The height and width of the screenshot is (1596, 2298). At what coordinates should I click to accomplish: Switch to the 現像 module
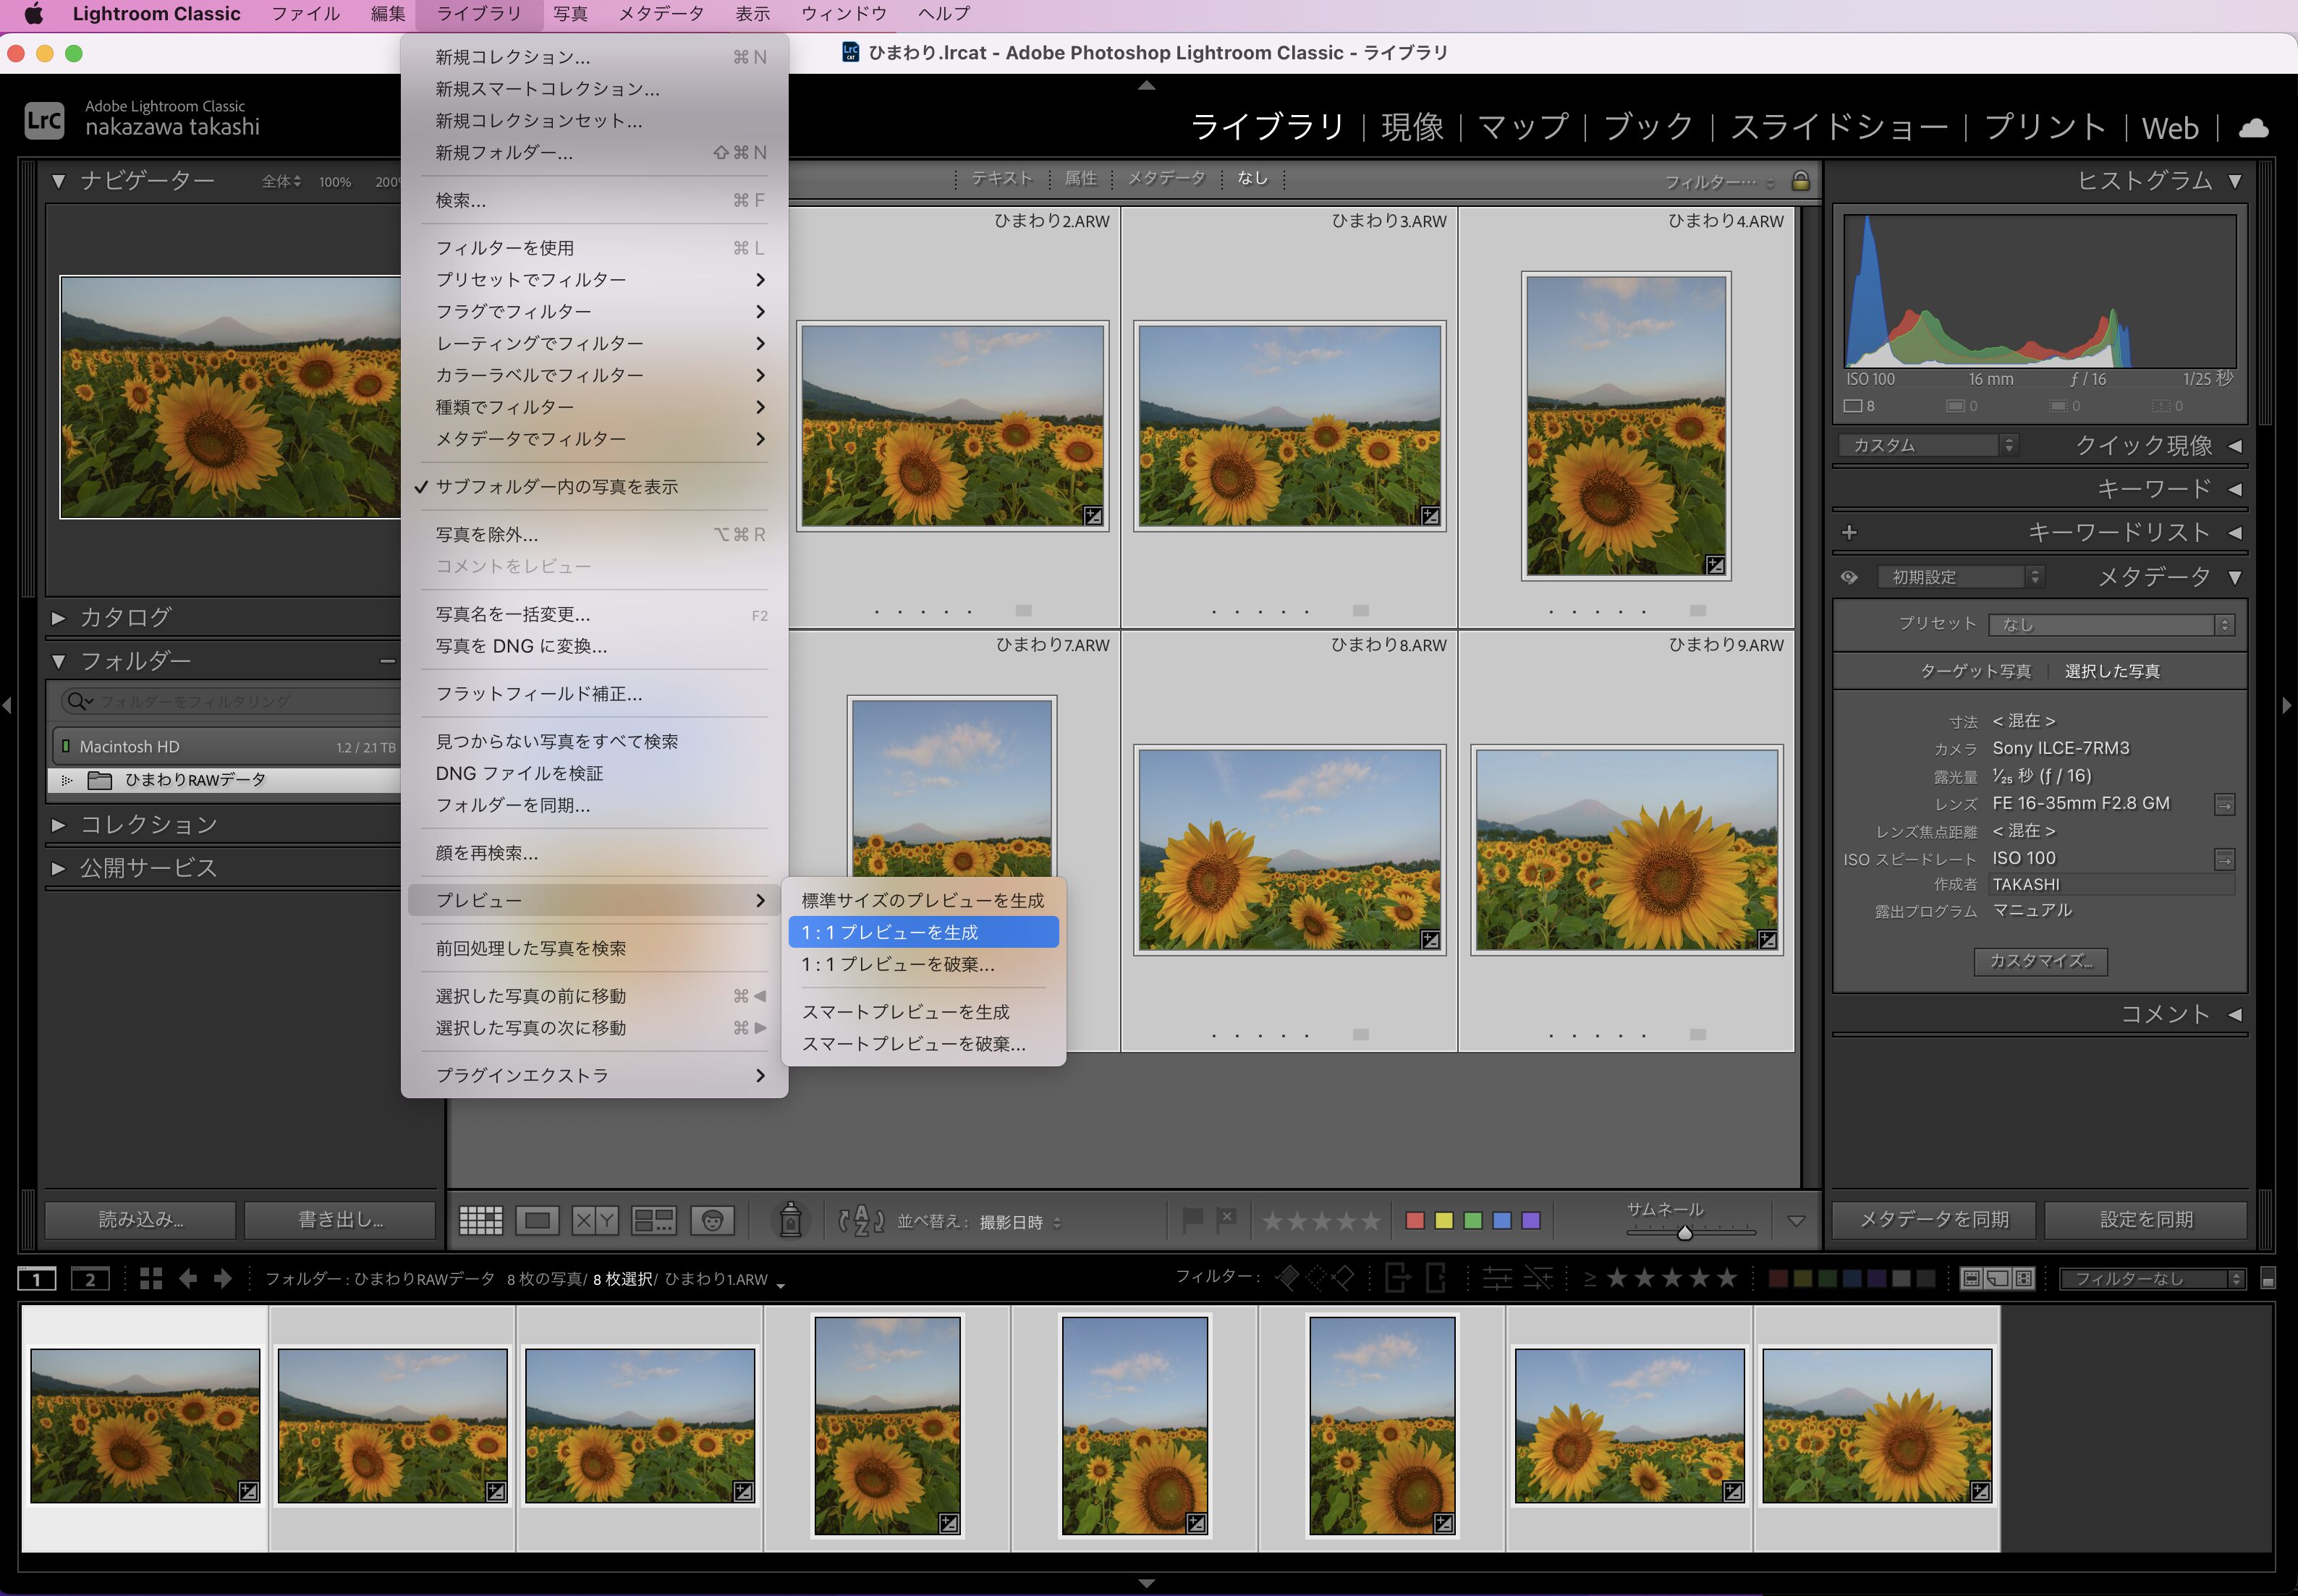1411,127
